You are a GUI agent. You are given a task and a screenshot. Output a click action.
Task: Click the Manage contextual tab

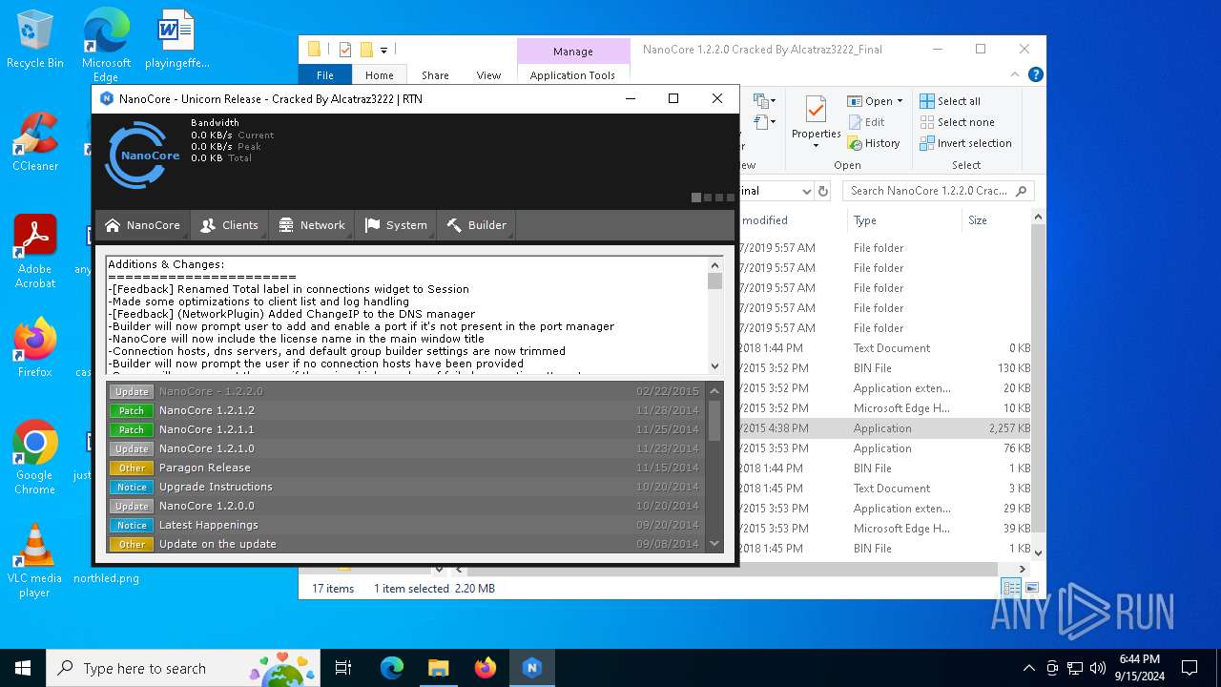572,52
